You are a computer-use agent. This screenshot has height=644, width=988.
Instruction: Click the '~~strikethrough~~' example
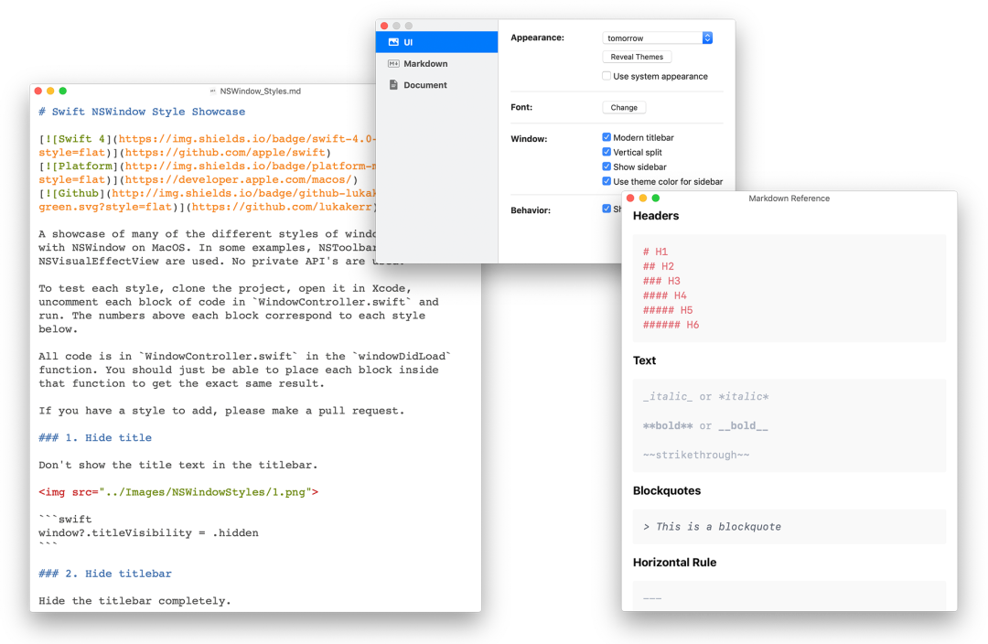coord(696,455)
